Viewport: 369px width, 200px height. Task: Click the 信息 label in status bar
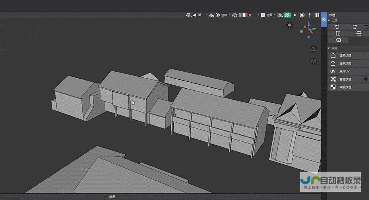(x=112, y=197)
